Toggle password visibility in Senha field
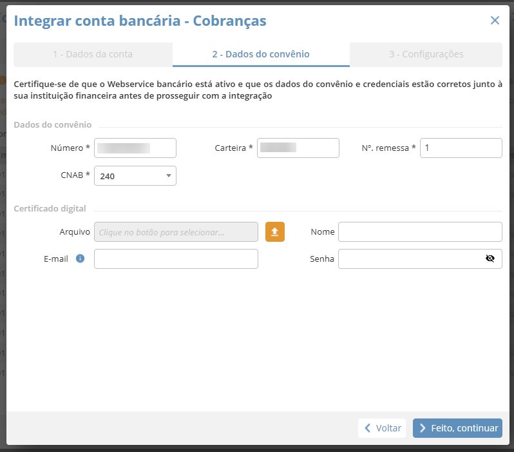This screenshot has height=452, width=514. 490,259
